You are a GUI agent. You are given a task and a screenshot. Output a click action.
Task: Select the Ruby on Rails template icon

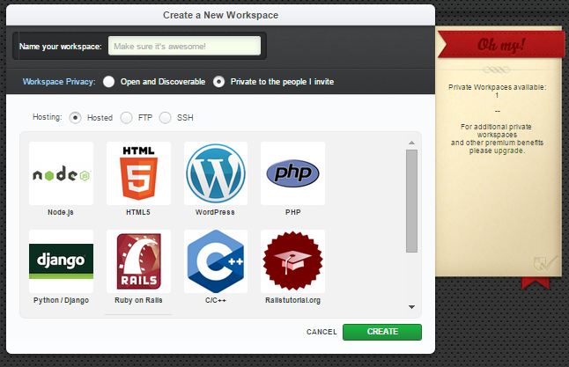[x=138, y=261]
